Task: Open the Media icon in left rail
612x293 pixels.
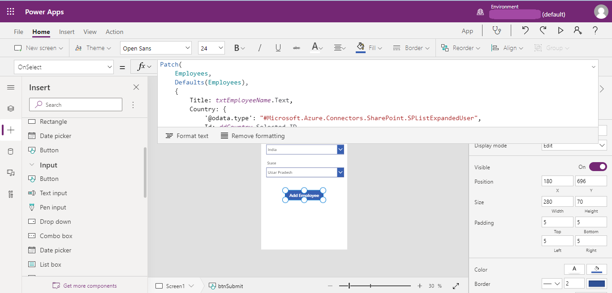Action: point(11,173)
